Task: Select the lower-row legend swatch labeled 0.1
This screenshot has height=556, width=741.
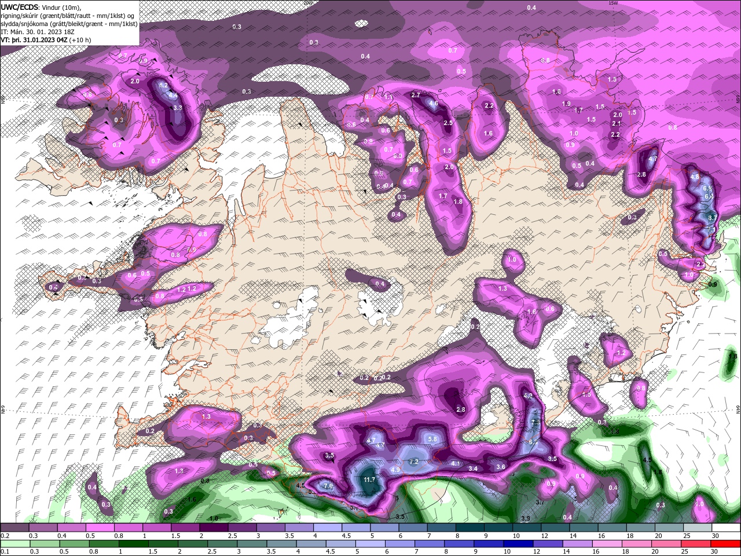Action: click(16, 544)
